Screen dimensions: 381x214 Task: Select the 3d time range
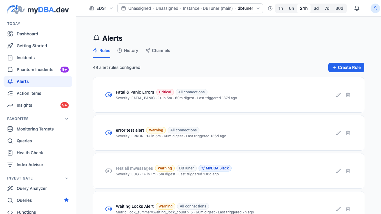pyautogui.click(x=316, y=8)
